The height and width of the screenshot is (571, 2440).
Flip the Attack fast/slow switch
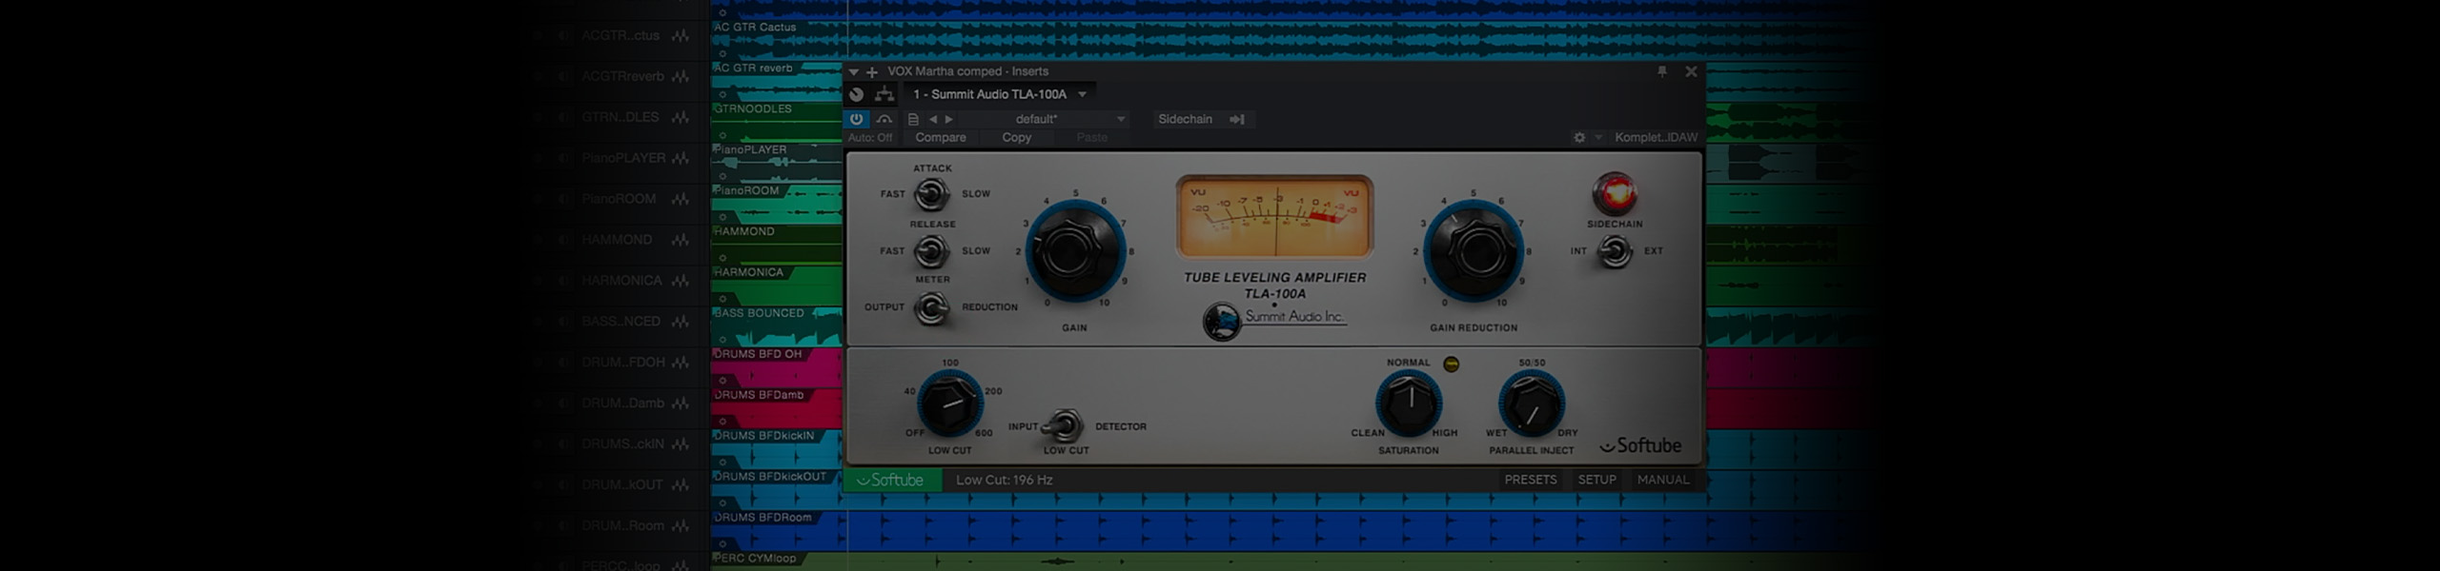pos(931,195)
